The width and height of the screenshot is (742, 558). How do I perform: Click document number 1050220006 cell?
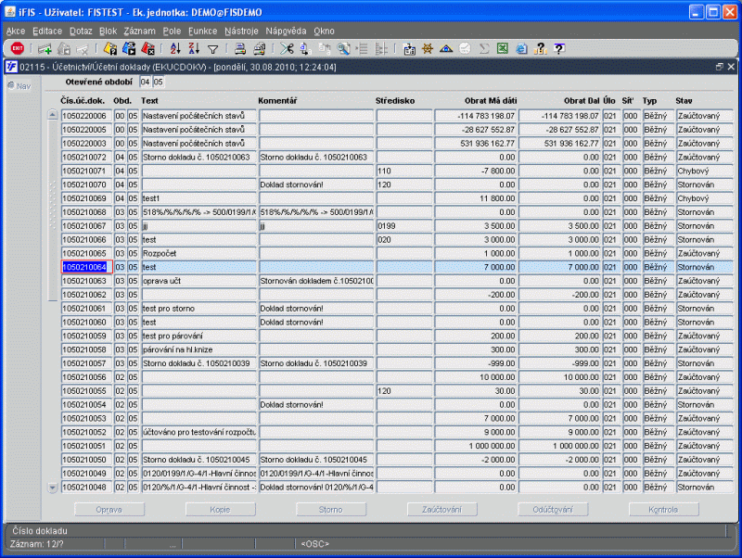[86, 116]
